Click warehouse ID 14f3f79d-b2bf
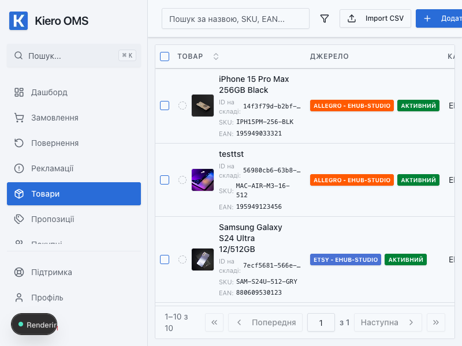The width and height of the screenshot is (462, 346). (x=271, y=106)
